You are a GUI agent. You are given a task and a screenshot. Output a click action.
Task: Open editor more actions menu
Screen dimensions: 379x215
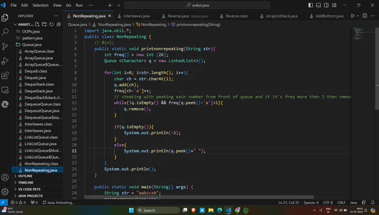pyautogui.click(x=372, y=16)
